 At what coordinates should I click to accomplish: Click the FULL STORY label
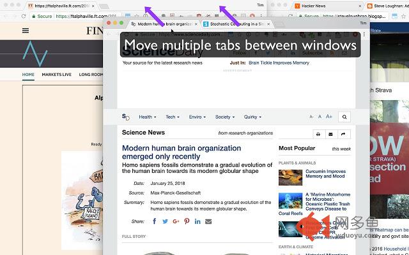click(x=134, y=237)
